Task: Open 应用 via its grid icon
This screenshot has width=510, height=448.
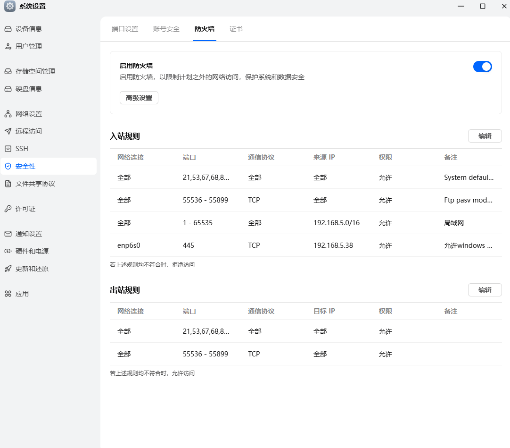Action: click(8, 294)
